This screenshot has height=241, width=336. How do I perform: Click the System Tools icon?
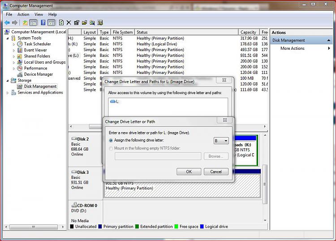(13, 38)
